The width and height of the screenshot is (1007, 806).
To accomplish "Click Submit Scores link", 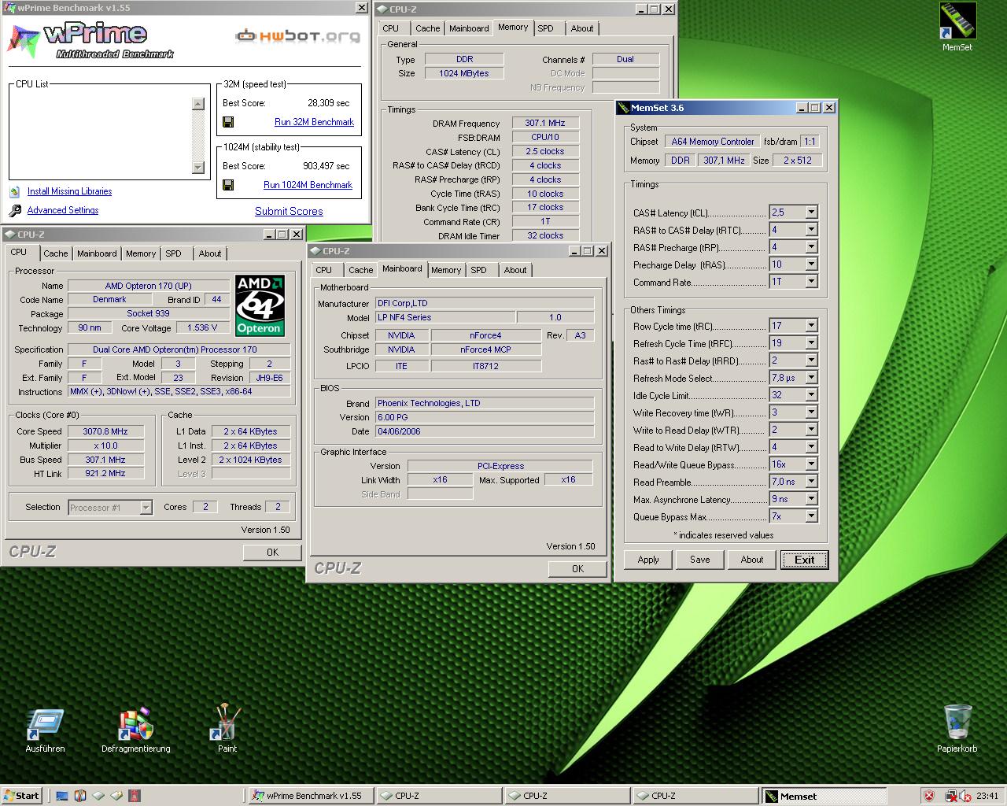I will point(289,211).
